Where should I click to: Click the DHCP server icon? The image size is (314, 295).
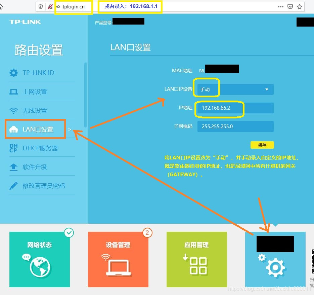tap(13, 148)
